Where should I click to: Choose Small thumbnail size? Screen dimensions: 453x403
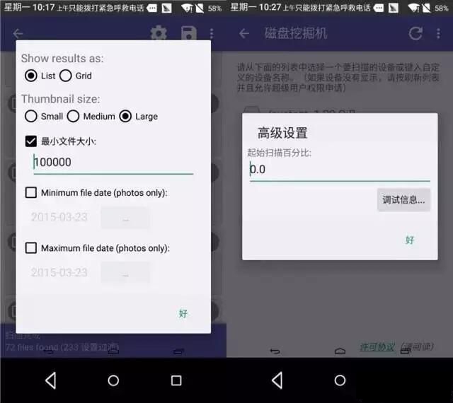click(31, 116)
